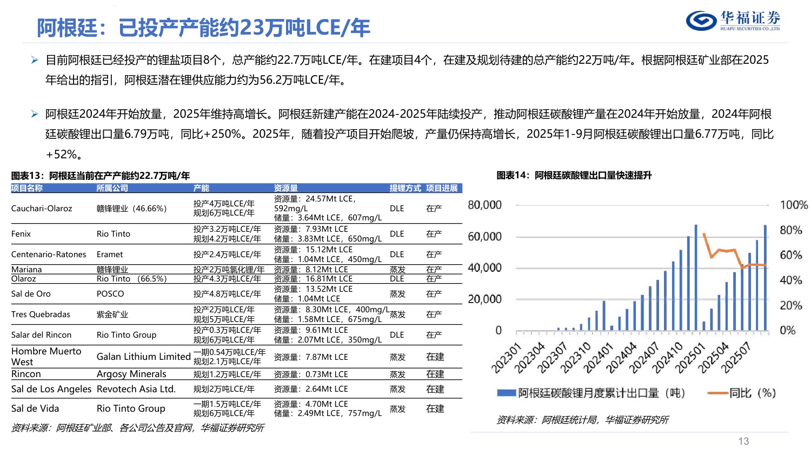Select table header 所属公司
This screenshot has width=811, height=456.
coord(112,188)
